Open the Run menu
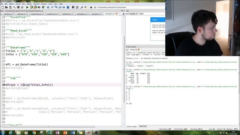 24,4
